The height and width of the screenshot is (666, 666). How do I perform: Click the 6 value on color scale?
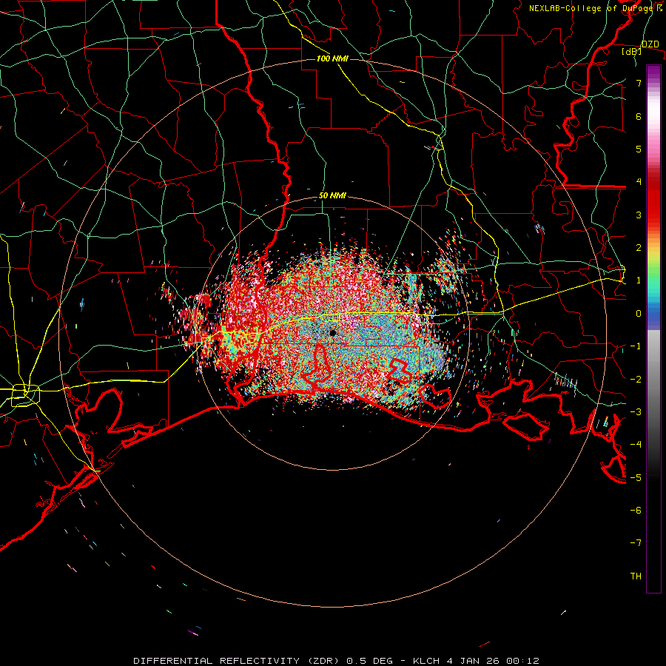pyautogui.click(x=639, y=116)
